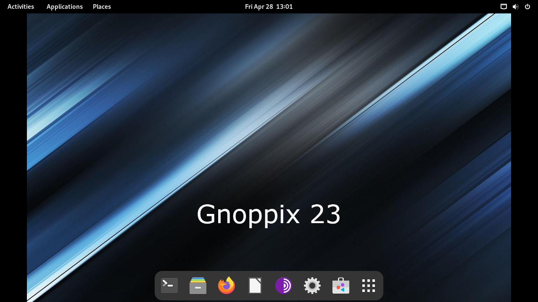Open volume control speaker icon
538x302 pixels.
[x=515, y=7]
